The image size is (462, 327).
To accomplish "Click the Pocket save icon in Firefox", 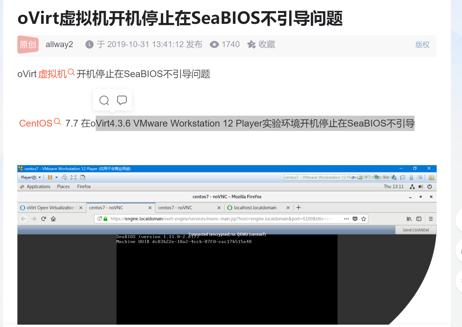I will pyautogui.click(x=355, y=219).
